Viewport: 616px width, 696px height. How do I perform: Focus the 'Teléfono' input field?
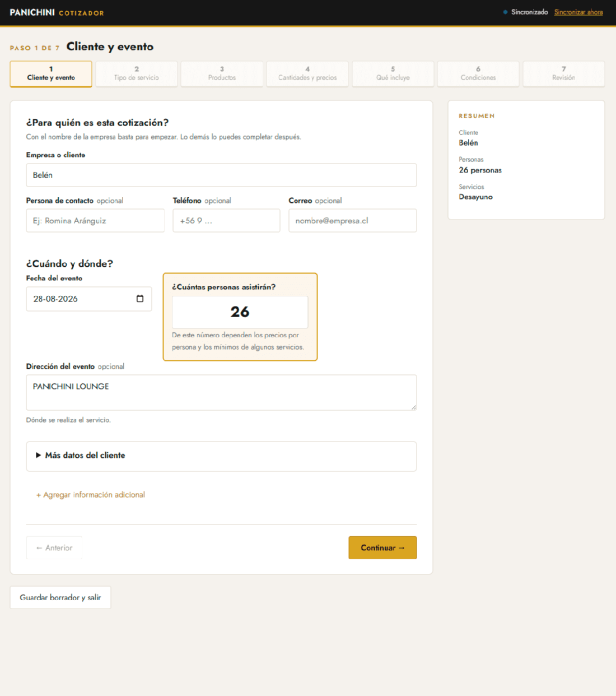coord(226,220)
